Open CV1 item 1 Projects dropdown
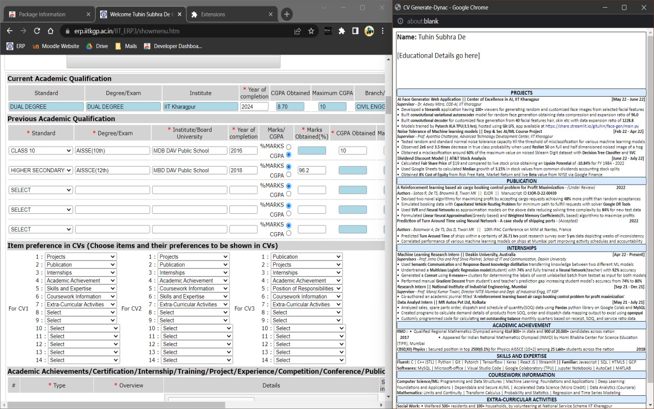This screenshot has width=654, height=409. click(81, 257)
